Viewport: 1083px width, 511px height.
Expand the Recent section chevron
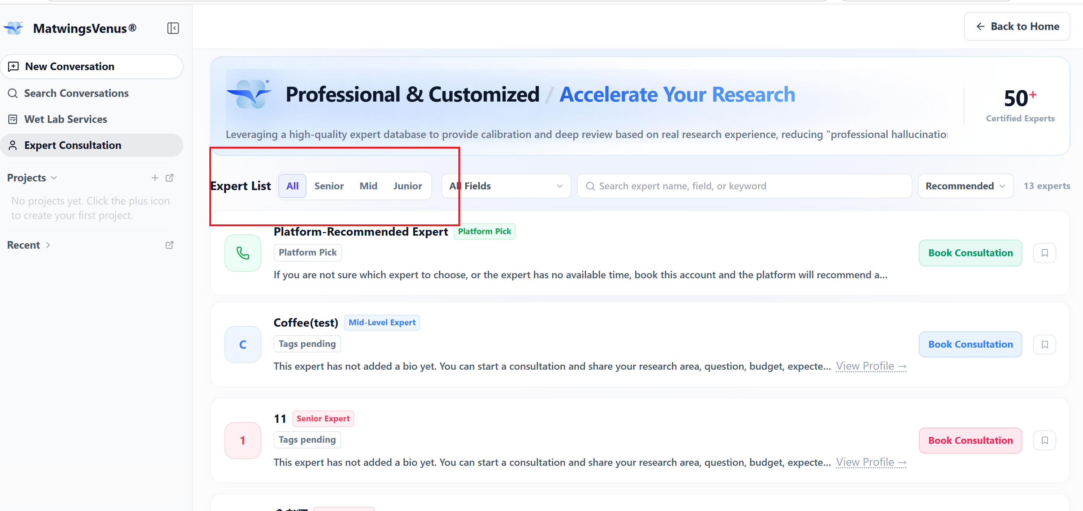pyautogui.click(x=48, y=245)
